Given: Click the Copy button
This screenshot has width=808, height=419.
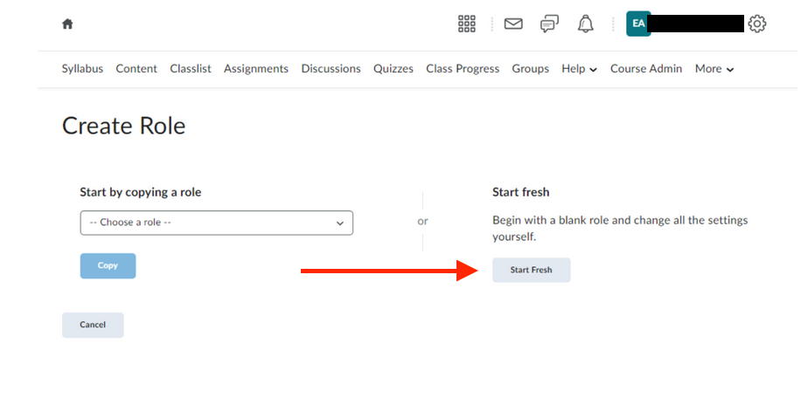Looking at the screenshot, I should pos(108,265).
